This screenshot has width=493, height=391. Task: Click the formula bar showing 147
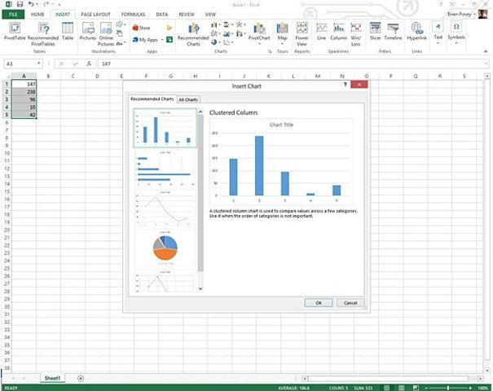click(x=293, y=64)
